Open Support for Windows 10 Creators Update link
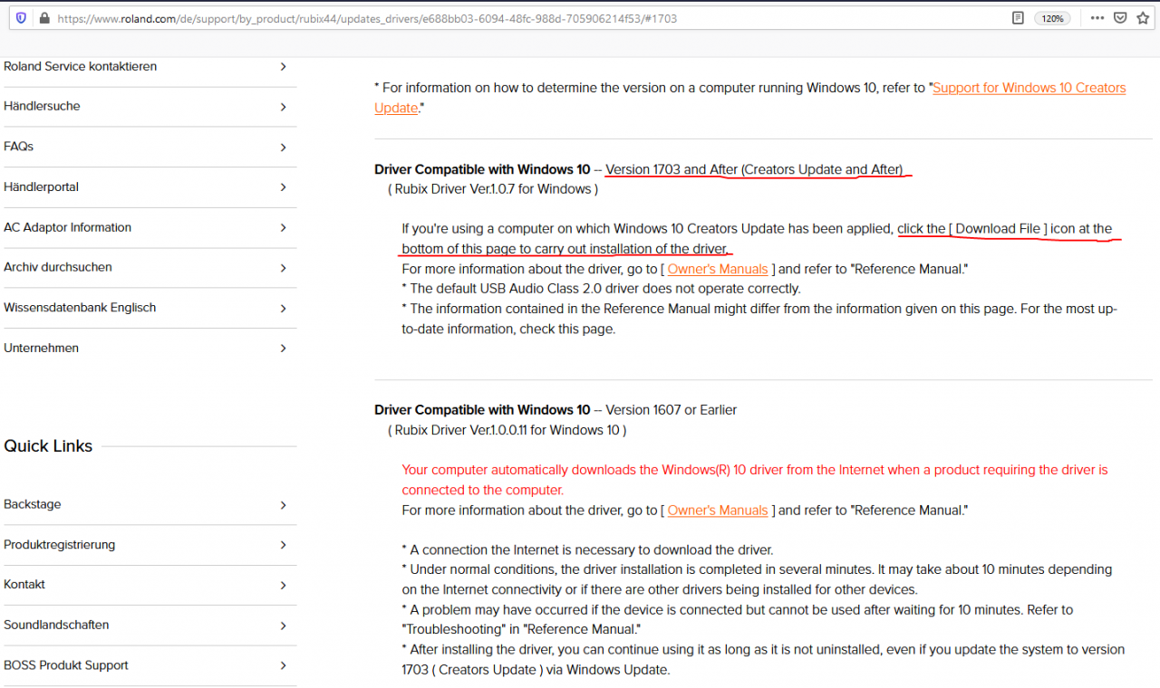This screenshot has height=688, width=1160. [x=750, y=98]
